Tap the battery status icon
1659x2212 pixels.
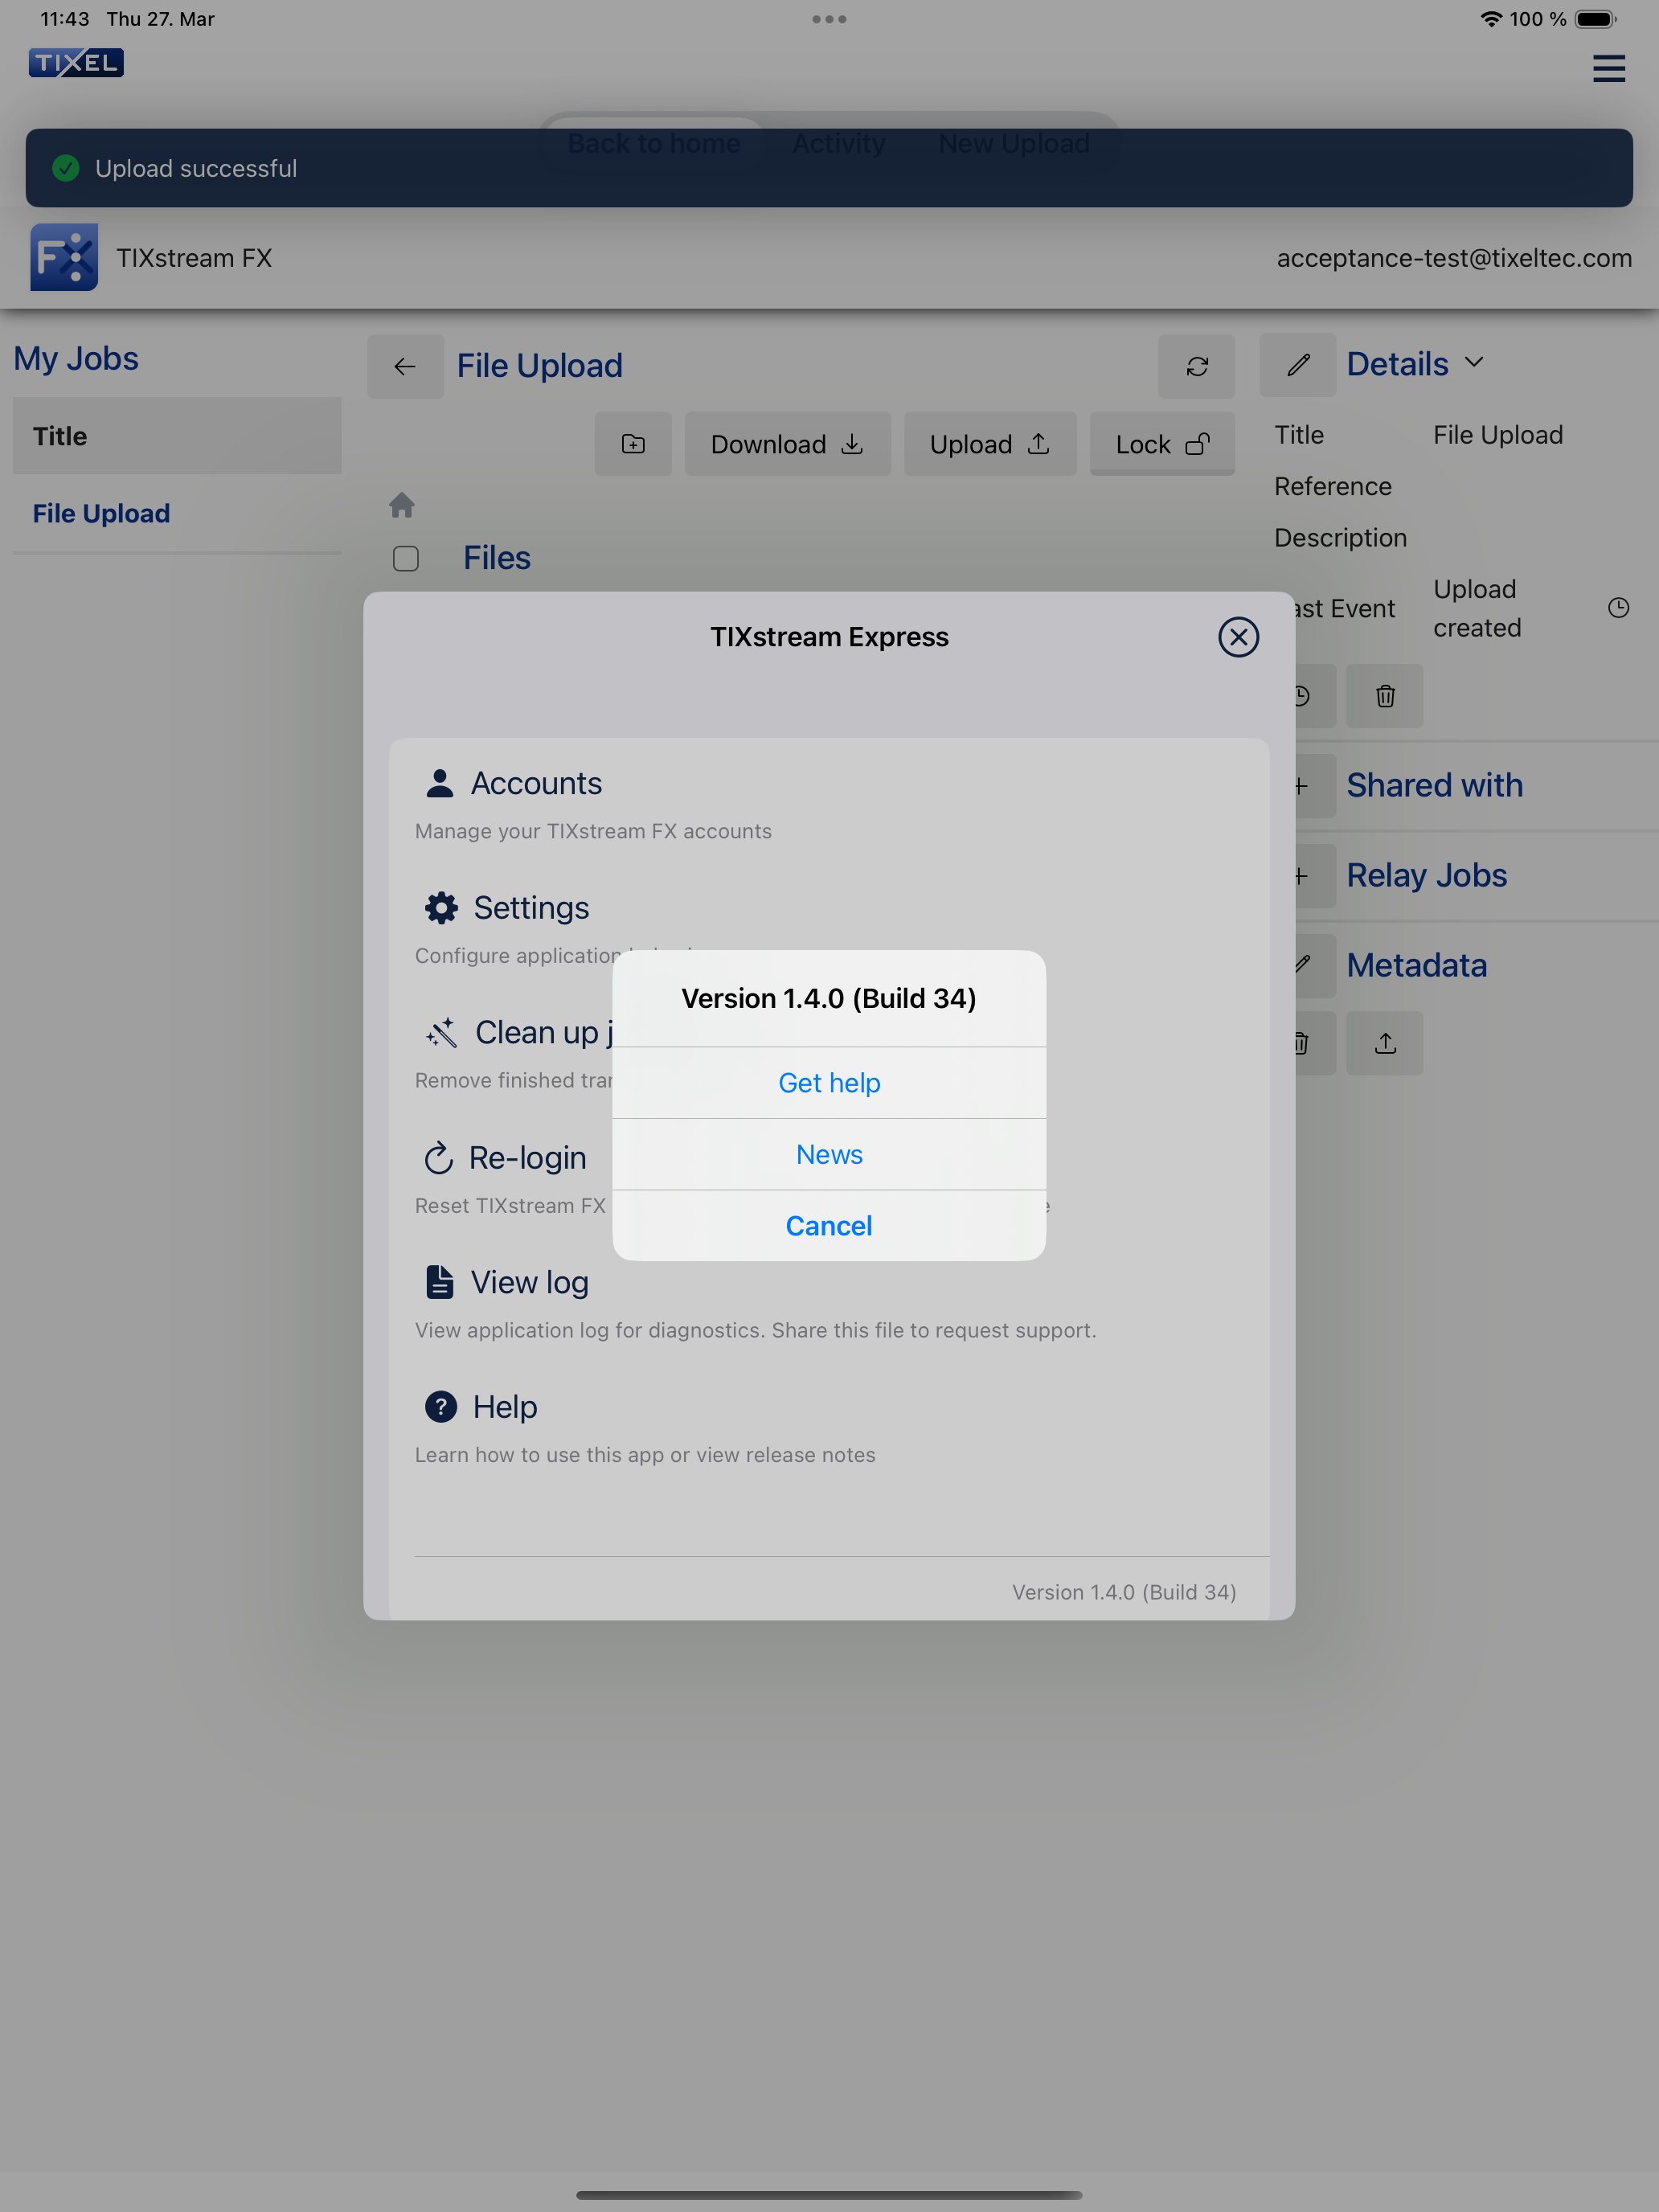point(1596,19)
